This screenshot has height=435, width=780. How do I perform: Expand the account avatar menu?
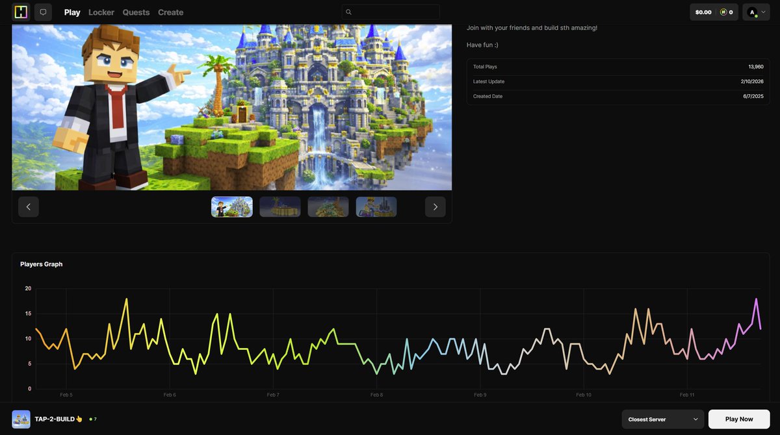coord(756,12)
